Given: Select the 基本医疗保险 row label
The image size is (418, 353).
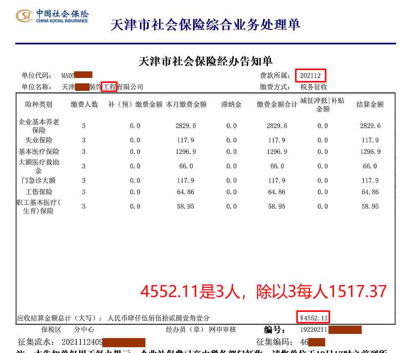Looking at the screenshot, I should click(x=39, y=152).
